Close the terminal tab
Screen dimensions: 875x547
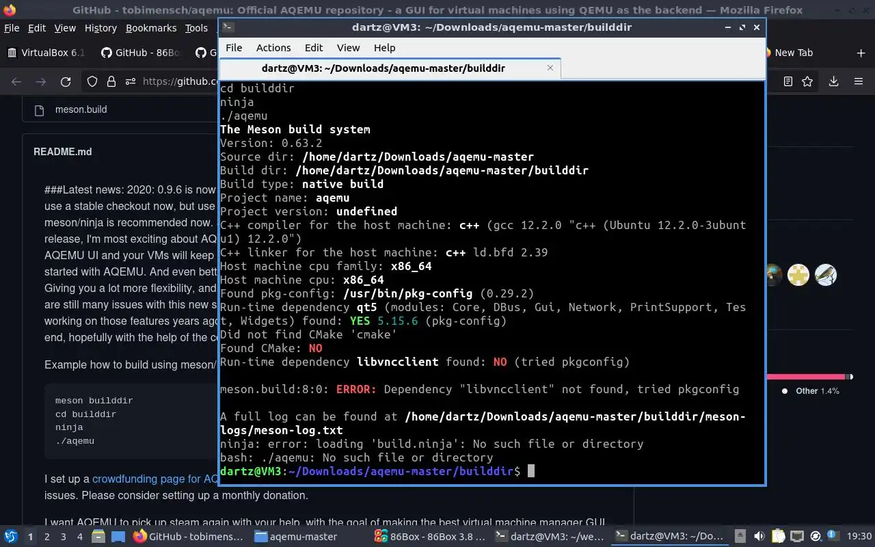coord(550,68)
